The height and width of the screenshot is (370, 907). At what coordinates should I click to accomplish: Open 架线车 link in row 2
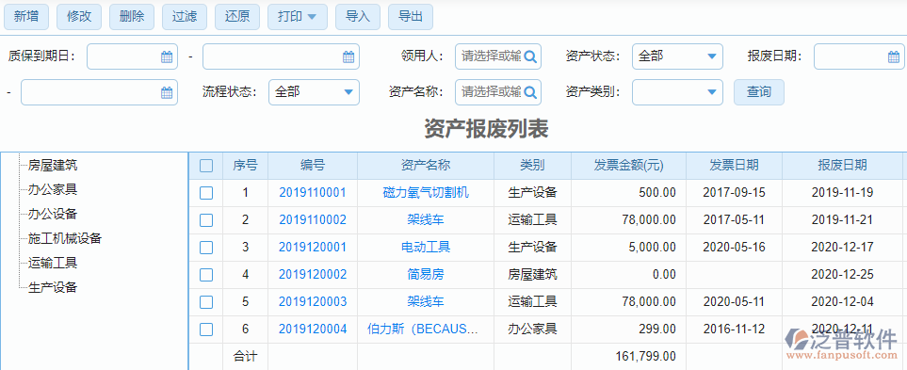click(x=426, y=220)
